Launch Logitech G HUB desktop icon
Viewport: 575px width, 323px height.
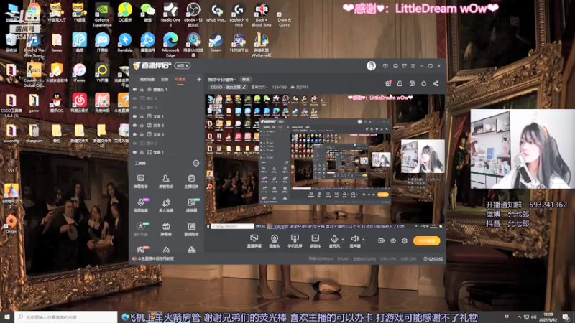coord(239,14)
